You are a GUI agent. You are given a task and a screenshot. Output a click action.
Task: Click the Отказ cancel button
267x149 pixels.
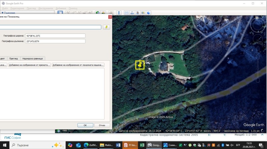[102, 125]
